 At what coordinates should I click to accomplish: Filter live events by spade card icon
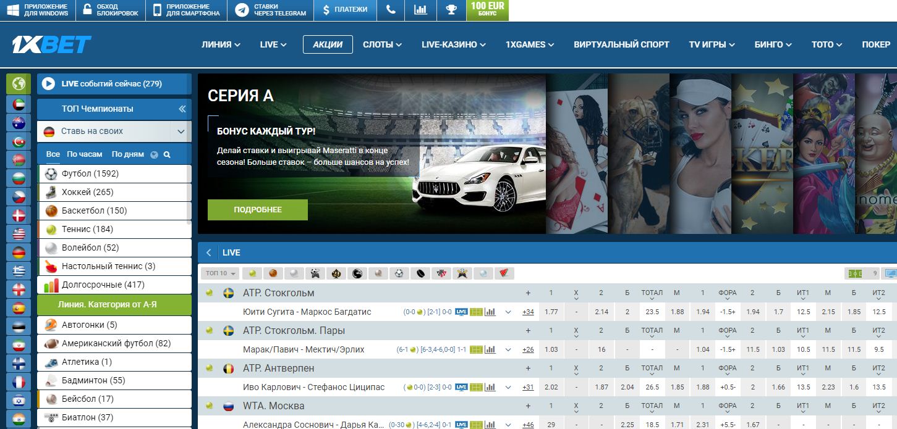[x=336, y=273]
